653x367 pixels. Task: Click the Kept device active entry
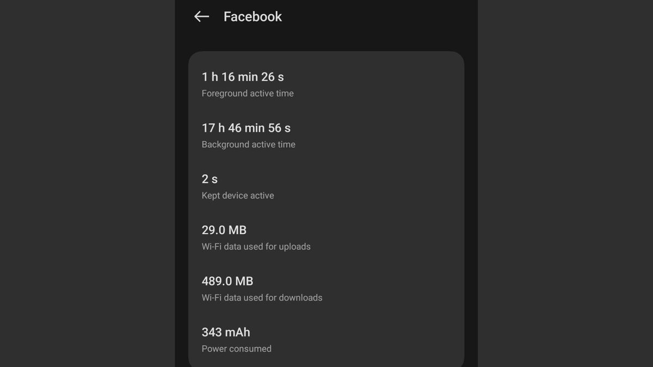[x=238, y=195]
